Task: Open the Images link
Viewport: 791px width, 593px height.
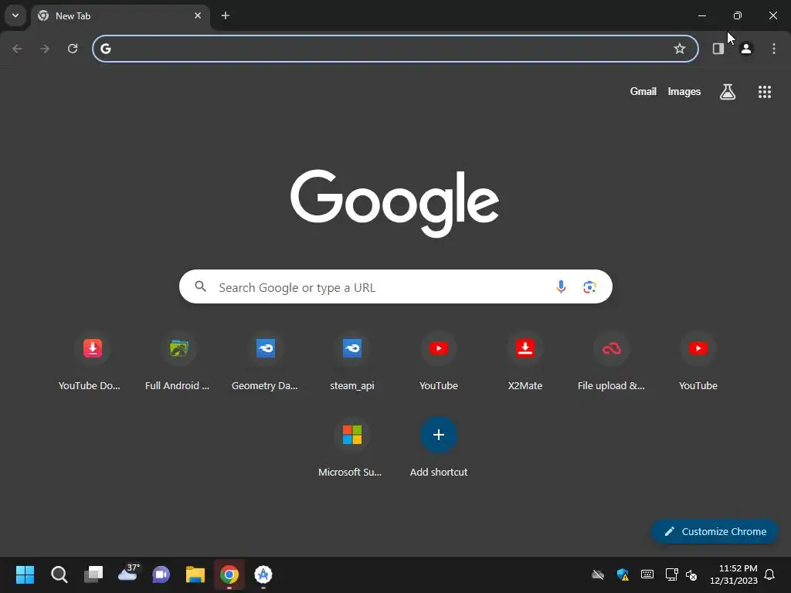Action: [x=684, y=91]
